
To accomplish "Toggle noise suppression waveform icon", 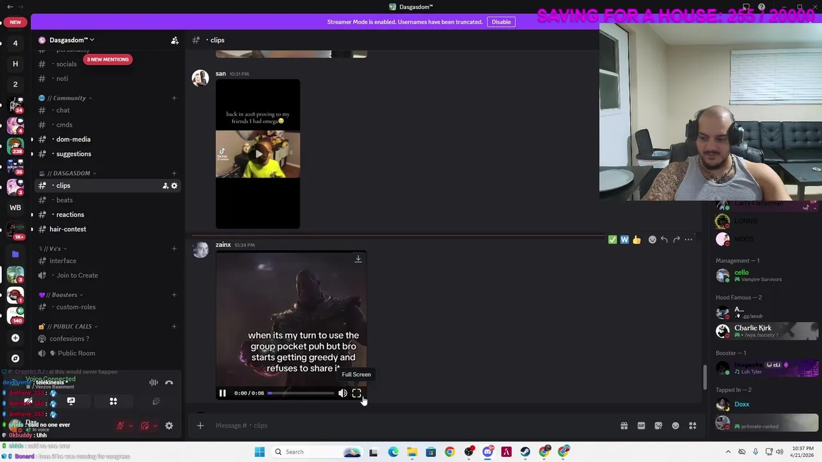I will [153, 382].
